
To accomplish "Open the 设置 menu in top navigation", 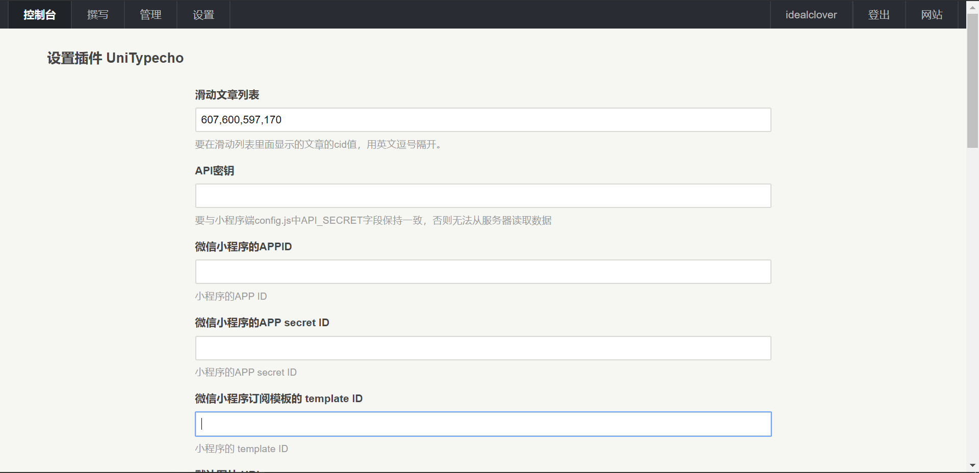I will tap(203, 15).
